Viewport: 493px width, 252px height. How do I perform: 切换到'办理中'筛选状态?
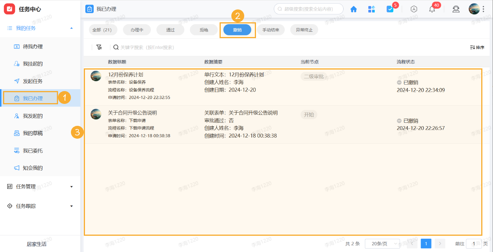137,29
